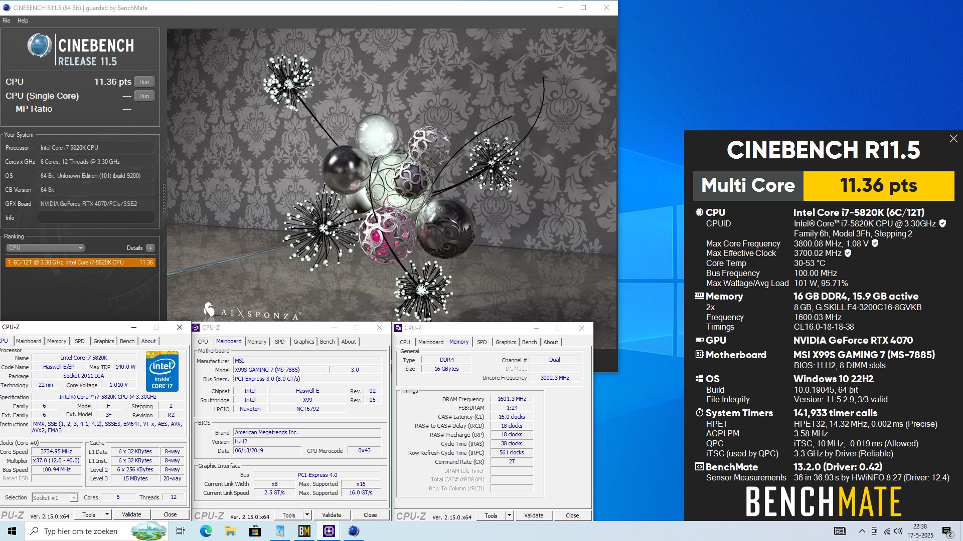Open the network tray icon
The width and height of the screenshot is (963, 541).
887,531
